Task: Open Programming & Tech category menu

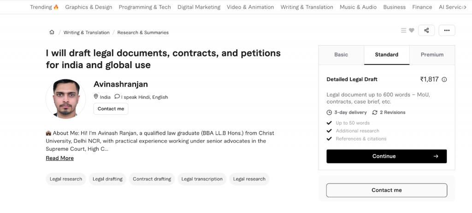Action: pyautogui.click(x=145, y=7)
